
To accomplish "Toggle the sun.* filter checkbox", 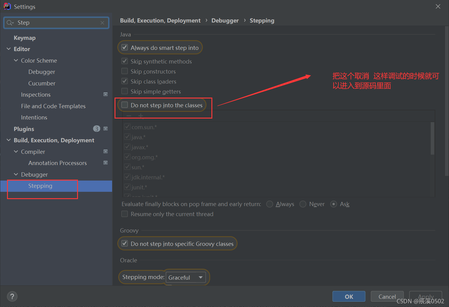I will pyautogui.click(x=127, y=167).
